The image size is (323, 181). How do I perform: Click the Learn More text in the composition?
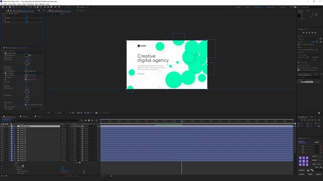141,74
